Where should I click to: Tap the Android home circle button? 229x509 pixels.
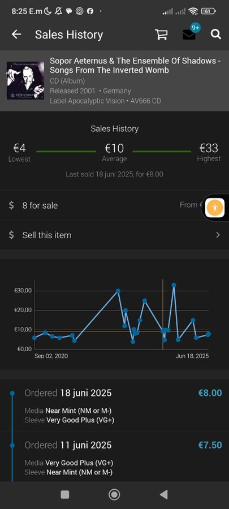[x=114, y=494]
